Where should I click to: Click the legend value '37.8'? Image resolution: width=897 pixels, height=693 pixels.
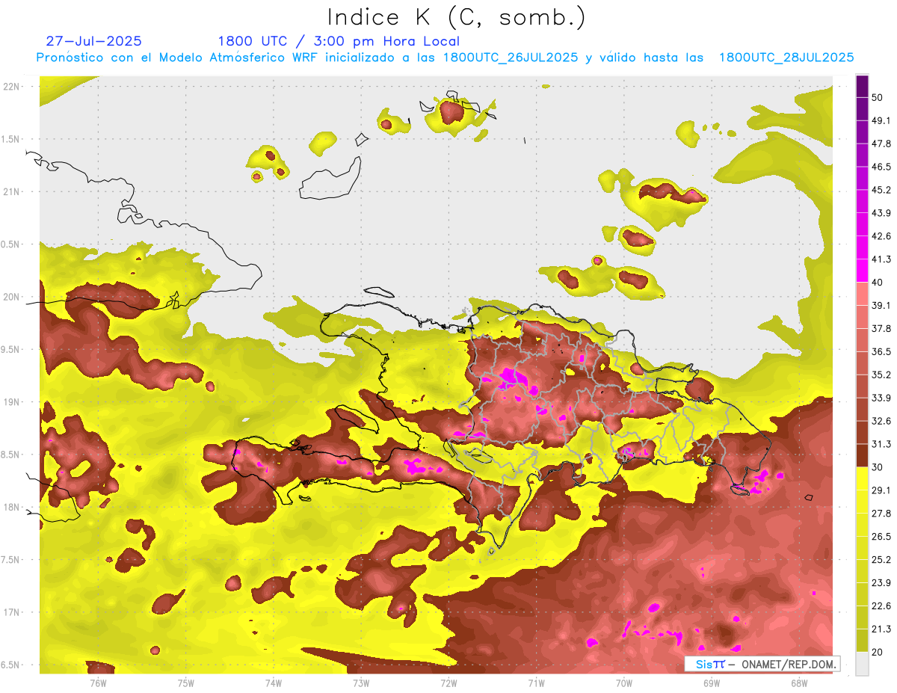881,329
